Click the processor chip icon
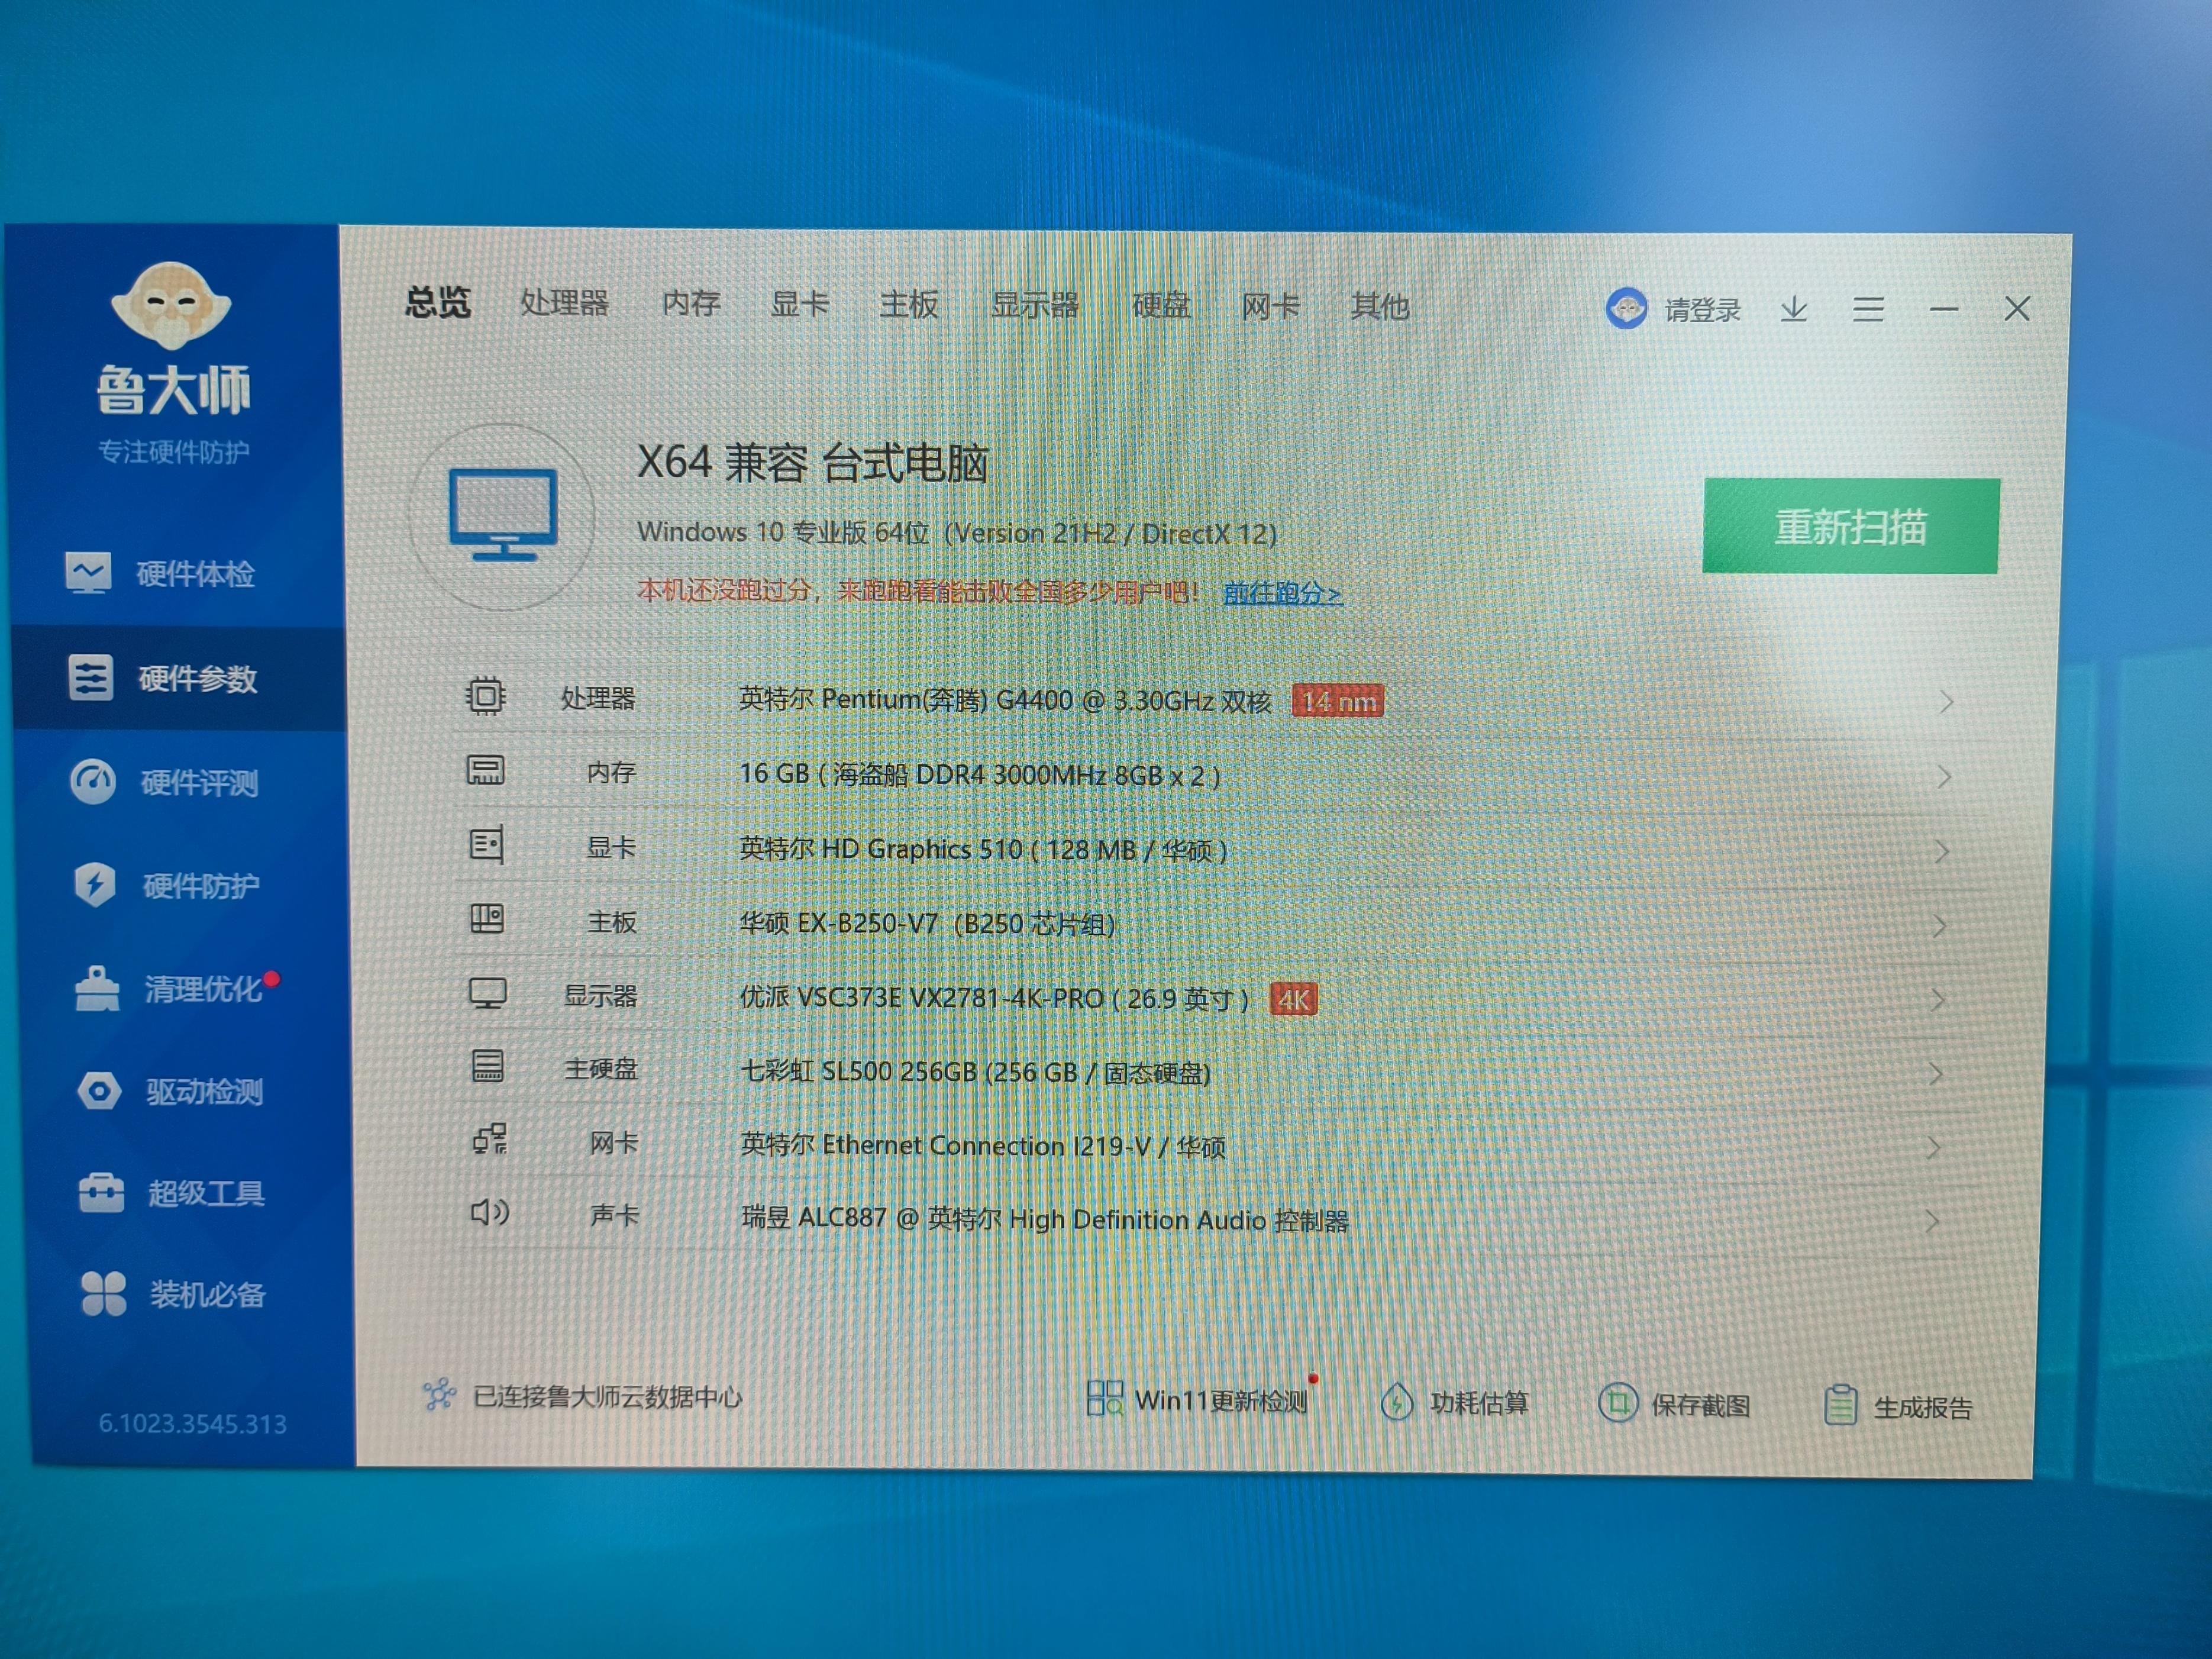This screenshot has width=2212, height=1659. 485,695
